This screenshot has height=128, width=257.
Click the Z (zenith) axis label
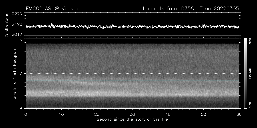click(x=21, y=74)
